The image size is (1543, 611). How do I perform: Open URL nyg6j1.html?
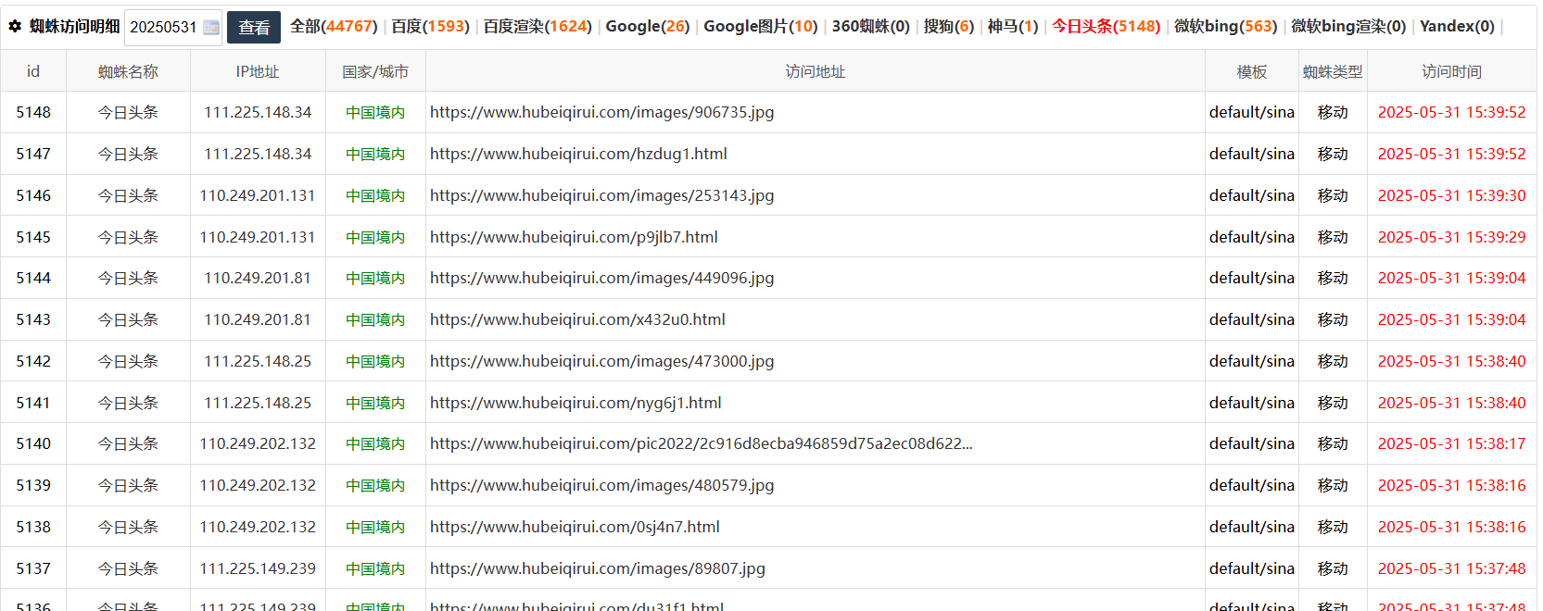coord(575,403)
